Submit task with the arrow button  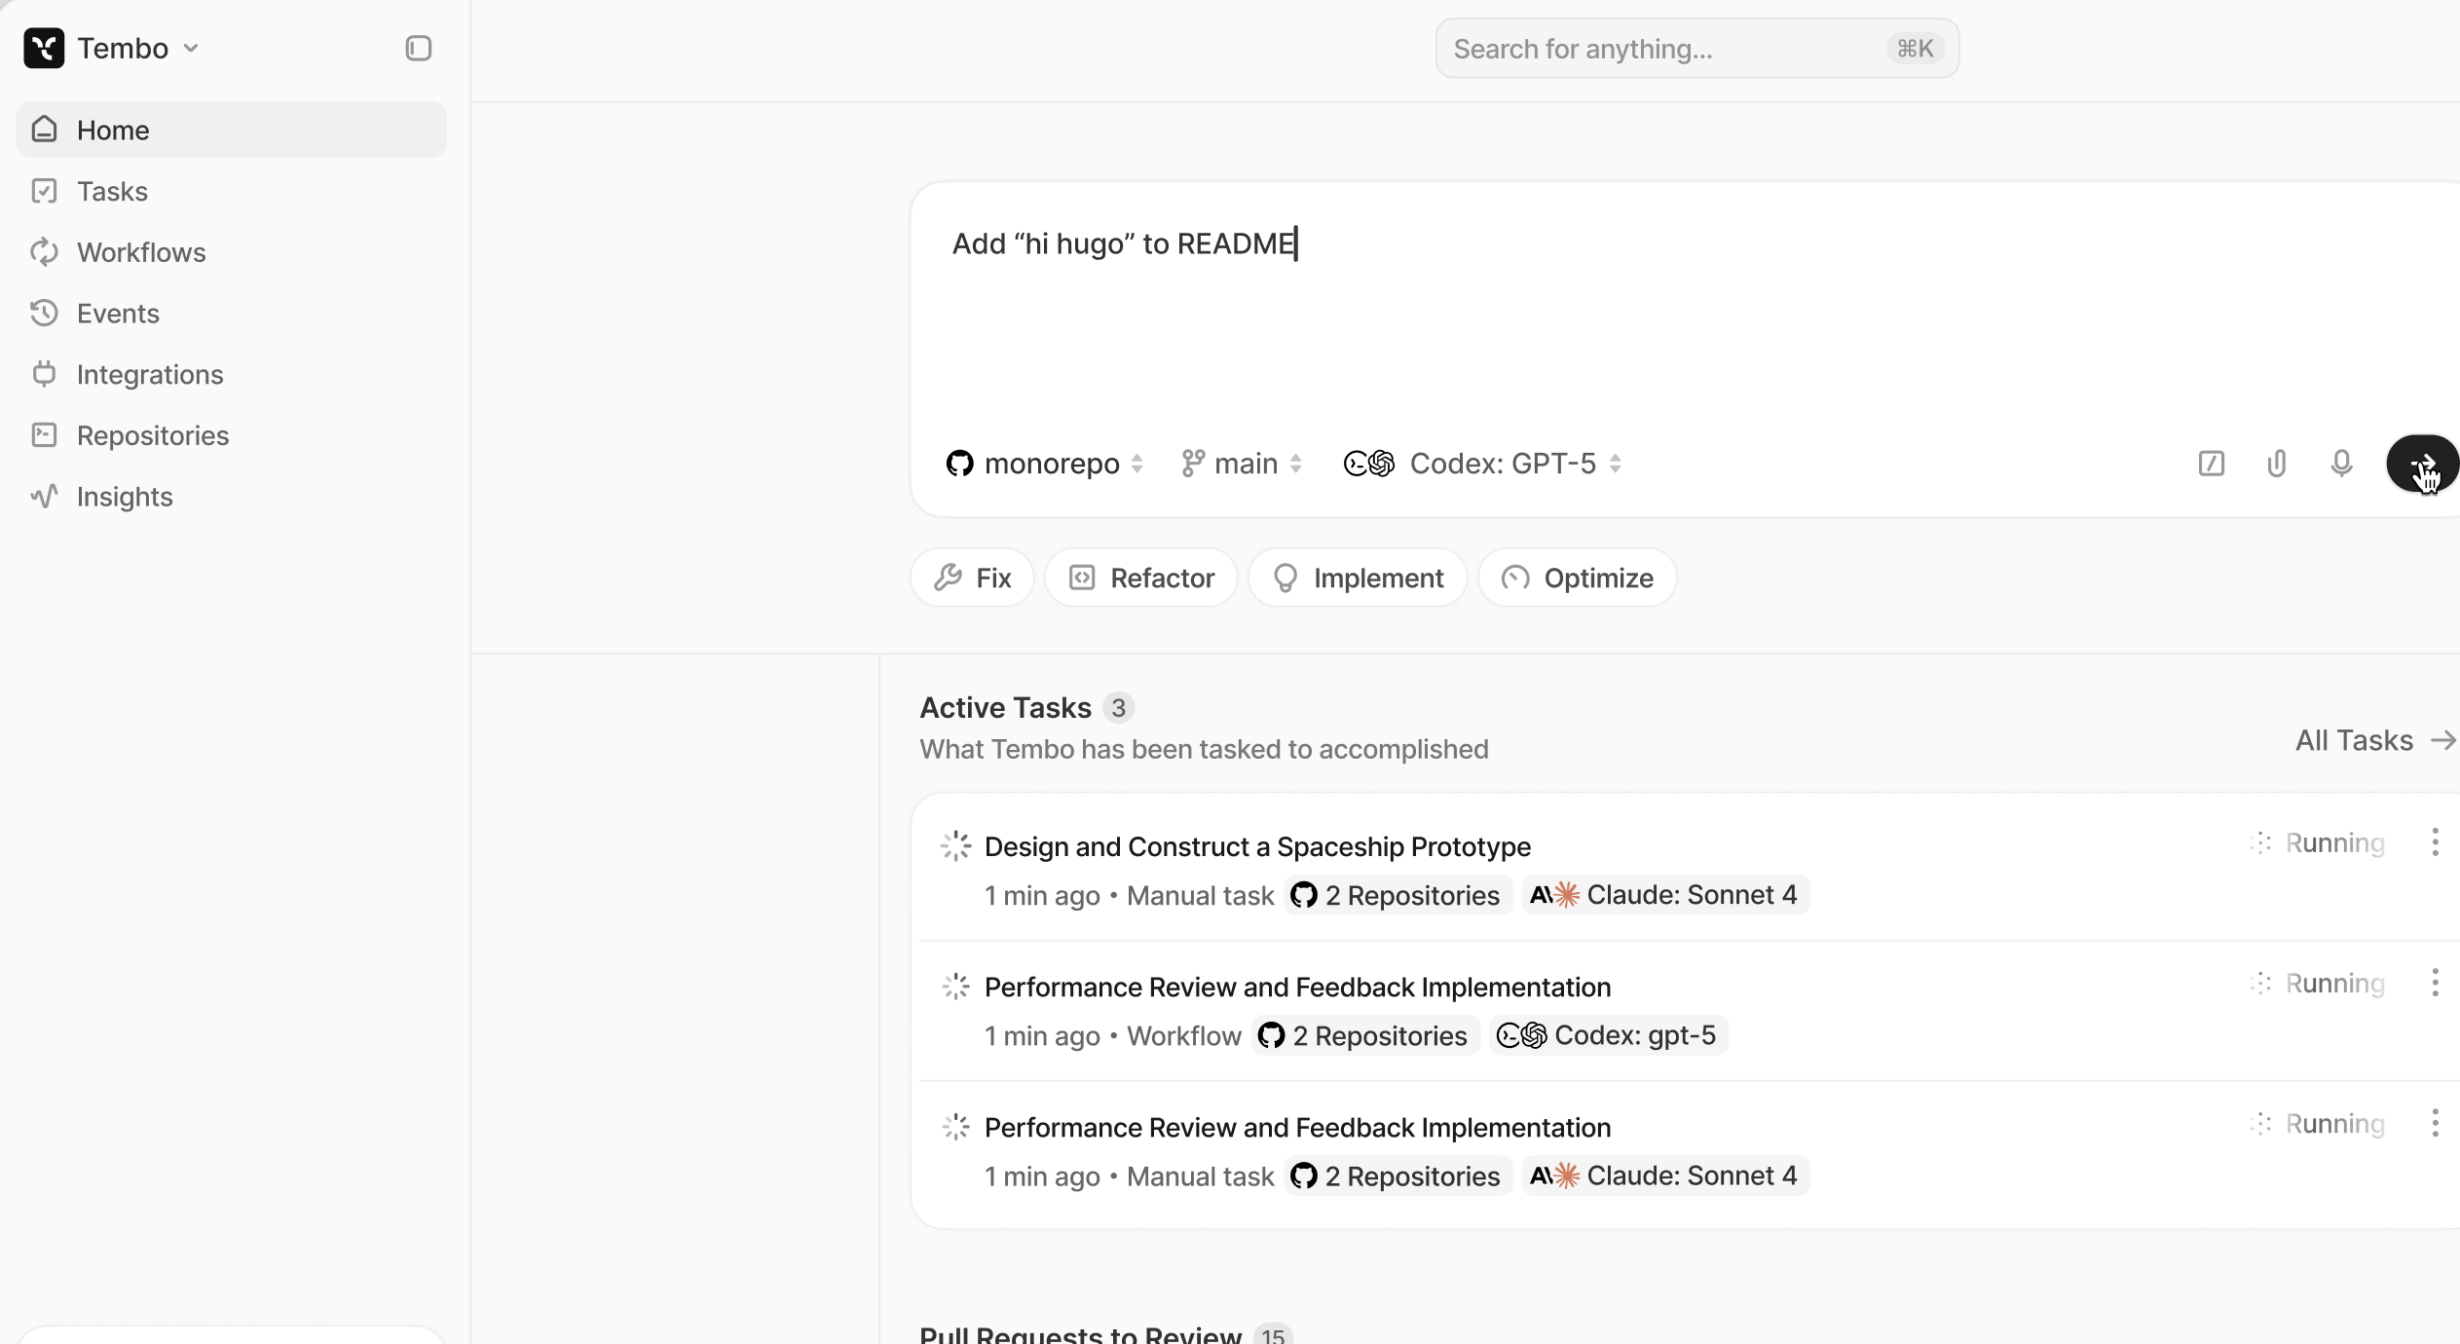[2420, 464]
